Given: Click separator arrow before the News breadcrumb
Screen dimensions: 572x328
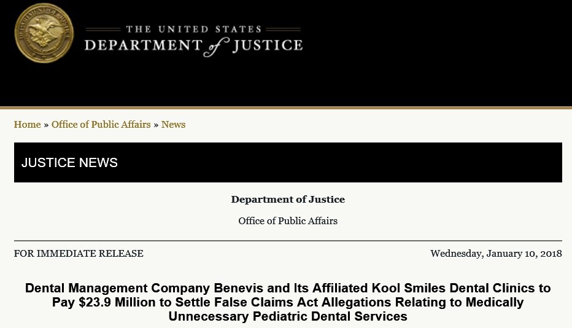Looking at the screenshot, I should (x=156, y=125).
